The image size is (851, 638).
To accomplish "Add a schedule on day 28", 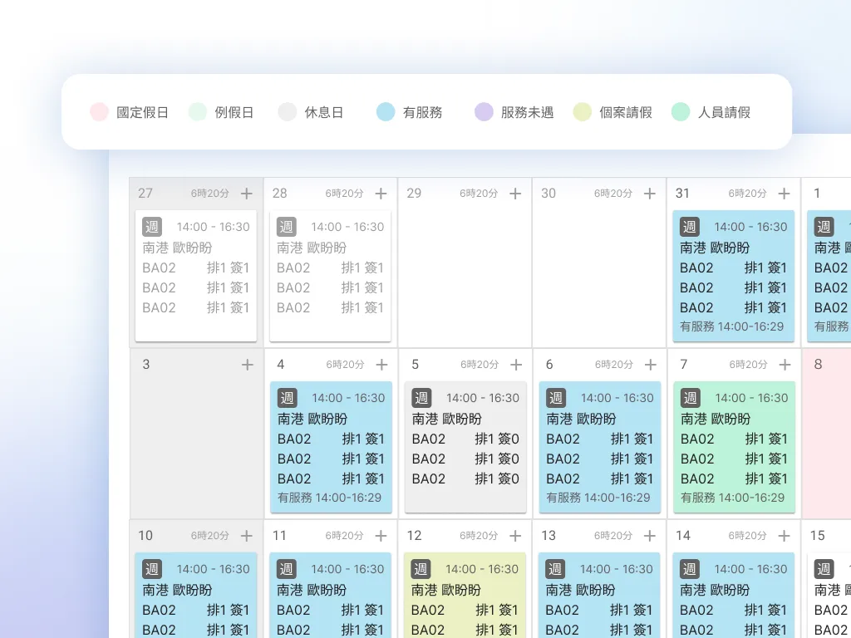I will pos(381,194).
